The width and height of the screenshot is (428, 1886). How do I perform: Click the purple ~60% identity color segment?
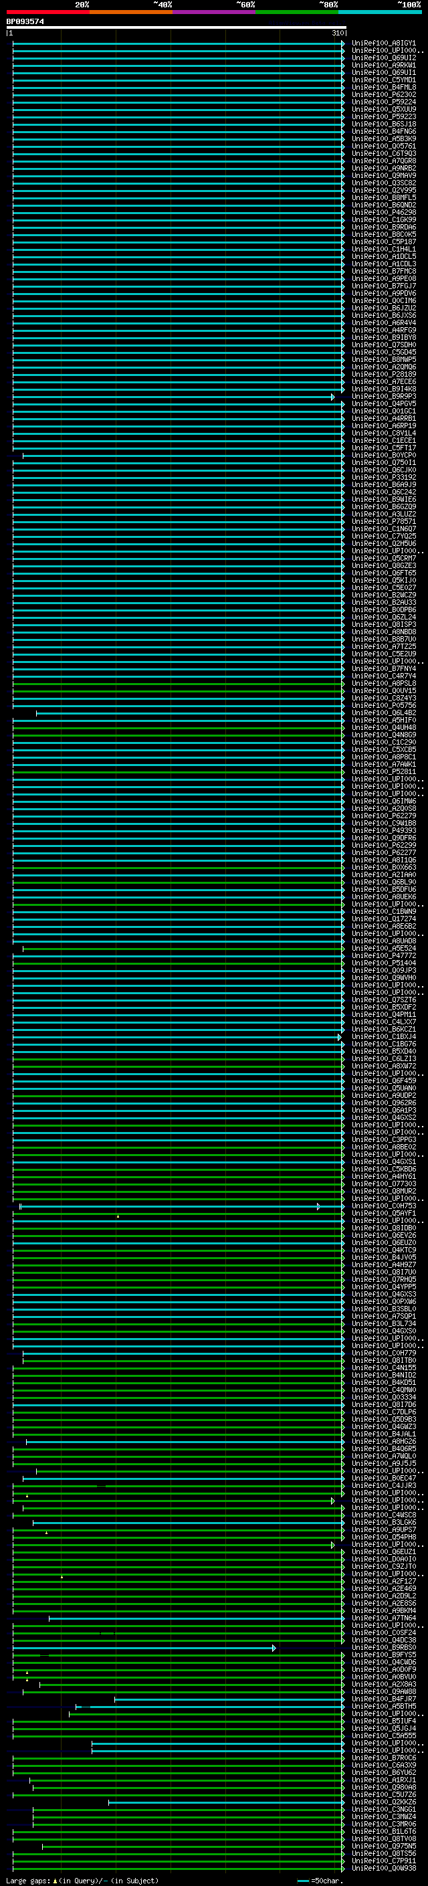click(213, 12)
